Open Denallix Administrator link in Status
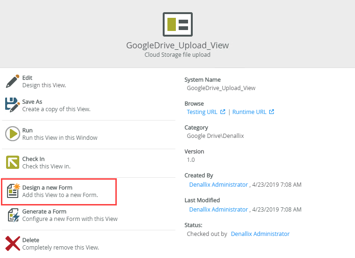Screen dimensions: 355x258 pos(260,234)
